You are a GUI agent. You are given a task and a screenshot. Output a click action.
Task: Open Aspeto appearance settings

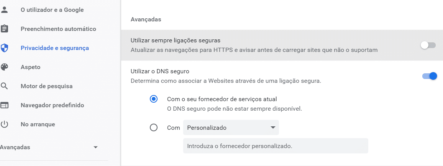(31, 67)
